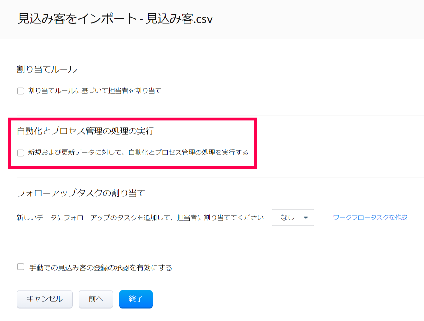Finish the import with the 終了 button
The image size is (424, 321).
(x=136, y=299)
